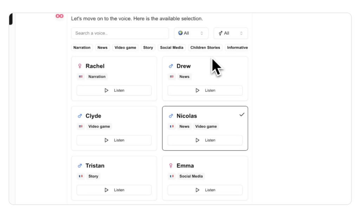Listen to Clyde's voice sample
This screenshot has height=218, width=360.
tap(114, 140)
